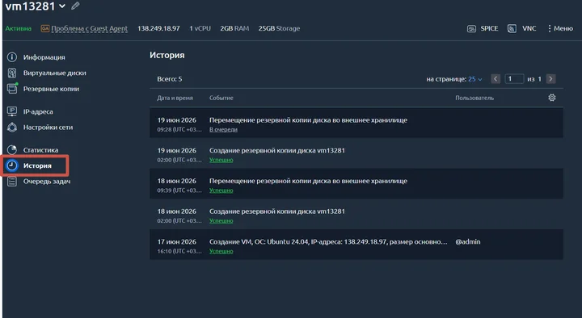Click the Виртуальные диски disk icon

tap(12, 73)
